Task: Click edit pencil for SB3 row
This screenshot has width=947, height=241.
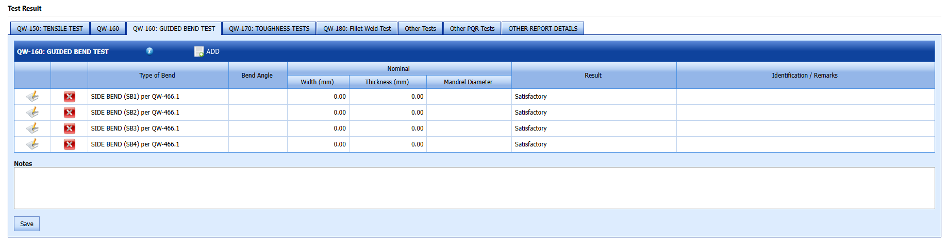Action: [x=32, y=128]
